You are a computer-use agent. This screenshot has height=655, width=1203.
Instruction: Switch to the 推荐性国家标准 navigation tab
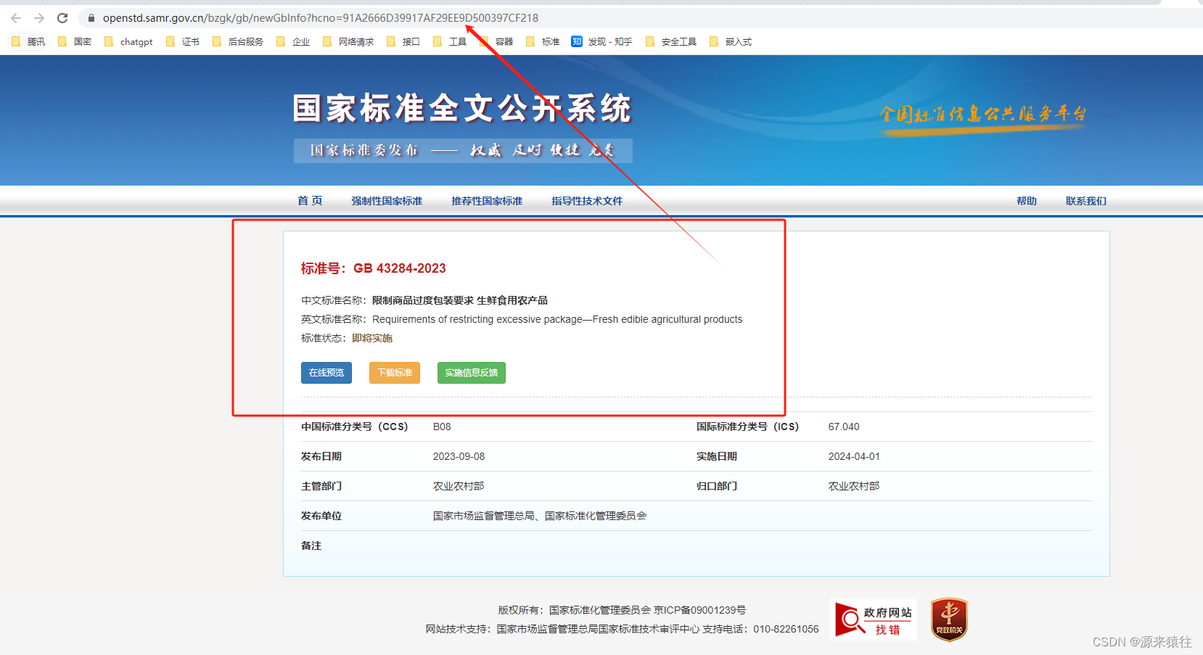[487, 201]
